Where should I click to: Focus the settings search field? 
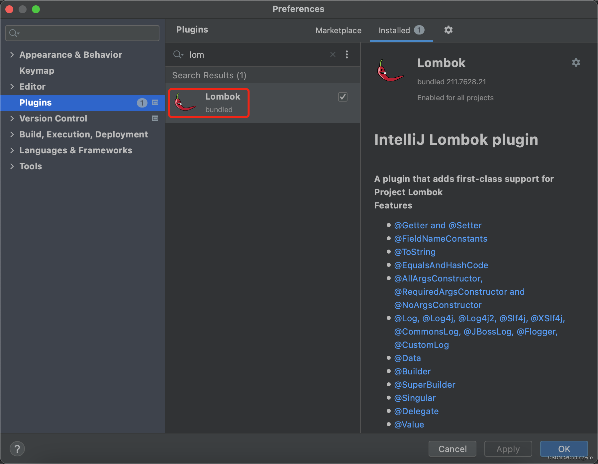pos(82,33)
